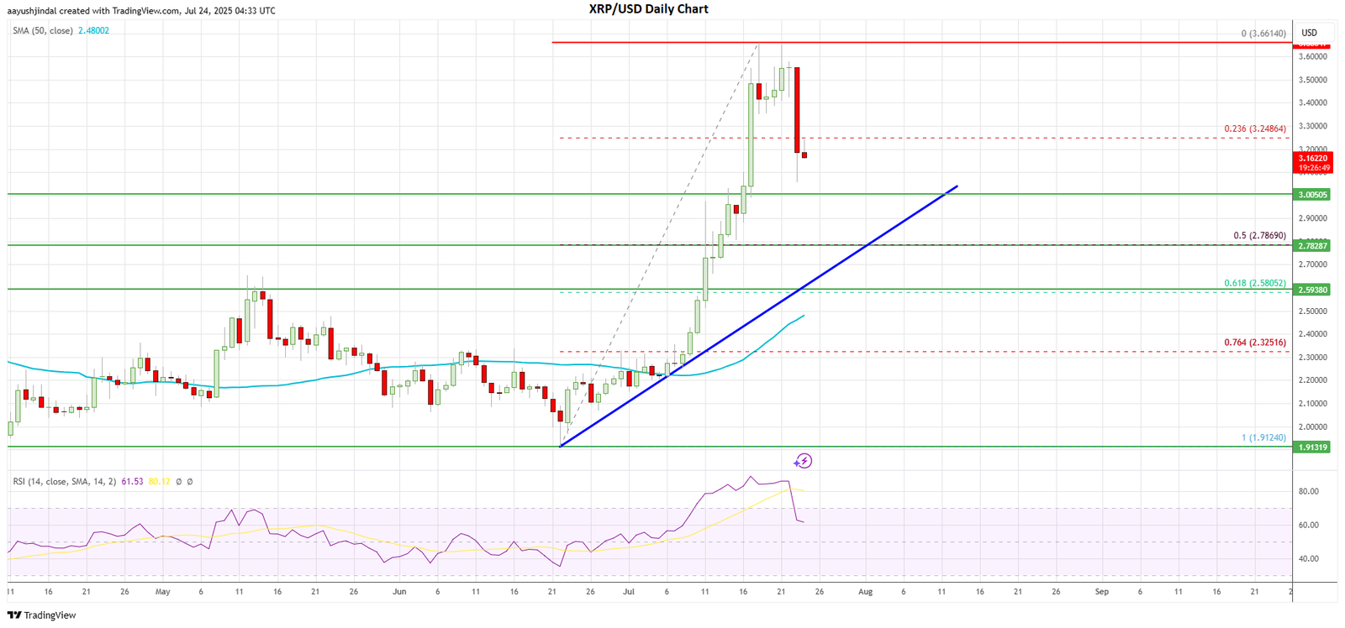1345x628 pixels.
Task: Click the RSI value 61.53
Action: tap(132, 482)
